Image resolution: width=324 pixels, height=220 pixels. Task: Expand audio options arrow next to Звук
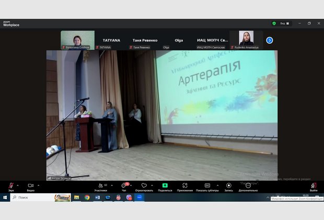pos(18,185)
